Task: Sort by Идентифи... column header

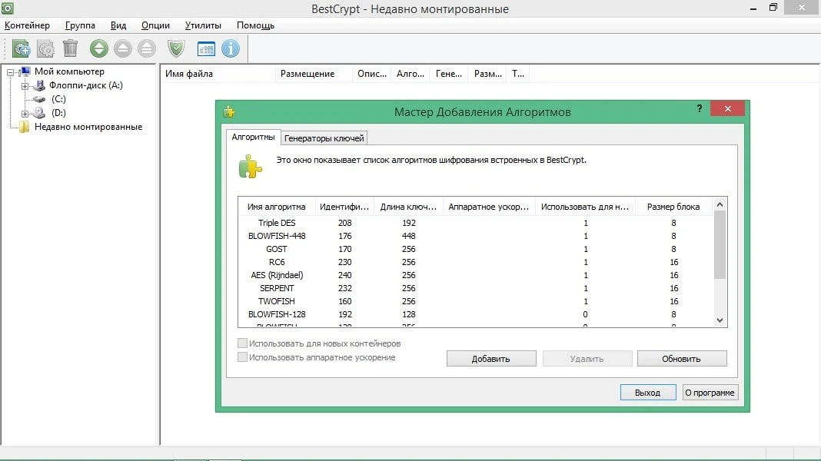Action: coord(344,207)
